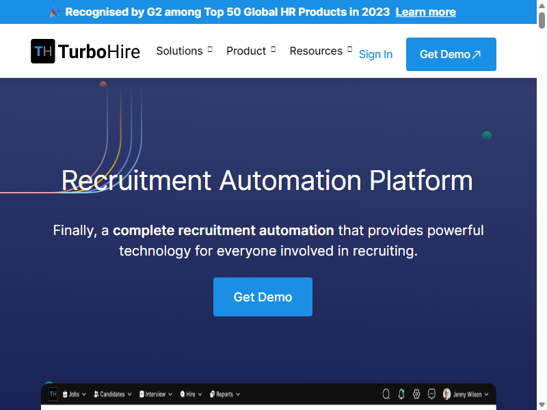Image resolution: width=547 pixels, height=410 pixels.
Task: Open Jobs menu in dashboard preview
Action: click(x=75, y=394)
